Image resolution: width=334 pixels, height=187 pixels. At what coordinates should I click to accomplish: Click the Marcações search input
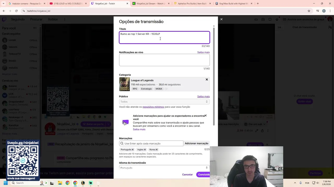click(151, 143)
